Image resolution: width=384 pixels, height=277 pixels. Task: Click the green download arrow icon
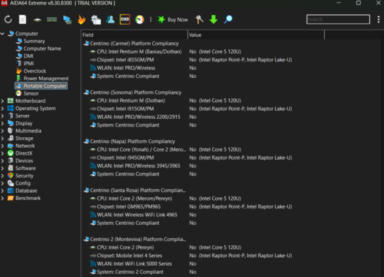click(x=213, y=19)
